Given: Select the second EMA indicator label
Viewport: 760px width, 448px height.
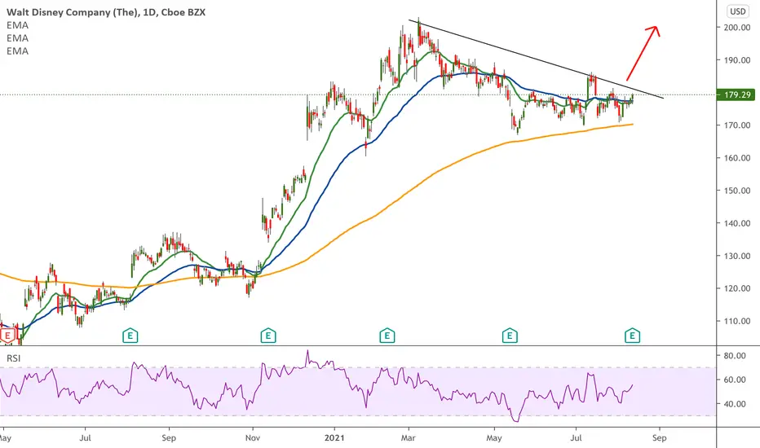Looking at the screenshot, I should pyautogui.click(x=17, y=38).
